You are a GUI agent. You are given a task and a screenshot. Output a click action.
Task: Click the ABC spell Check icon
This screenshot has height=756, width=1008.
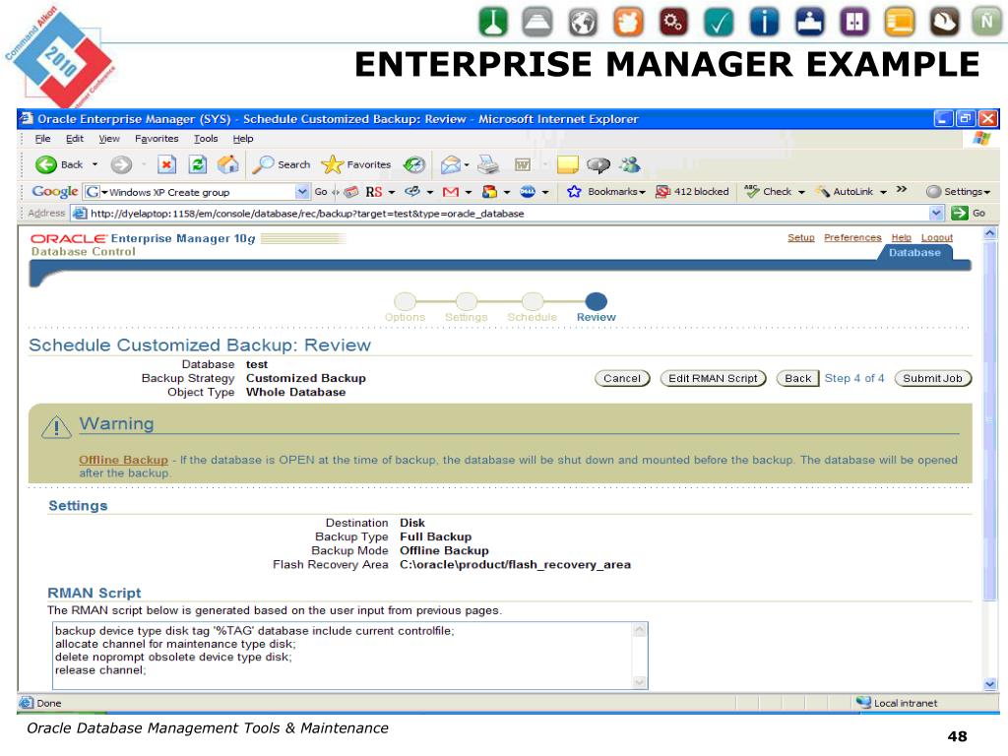point(751,192)
